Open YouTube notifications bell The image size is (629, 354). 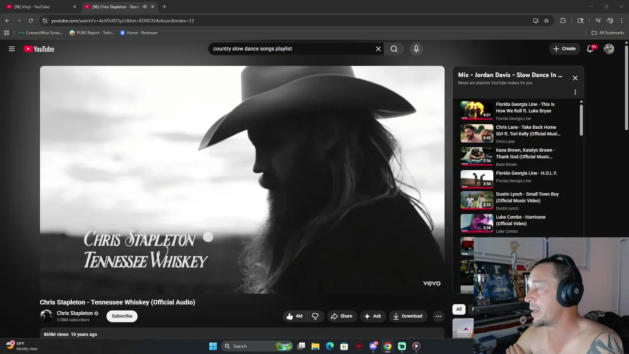(591, 49)
